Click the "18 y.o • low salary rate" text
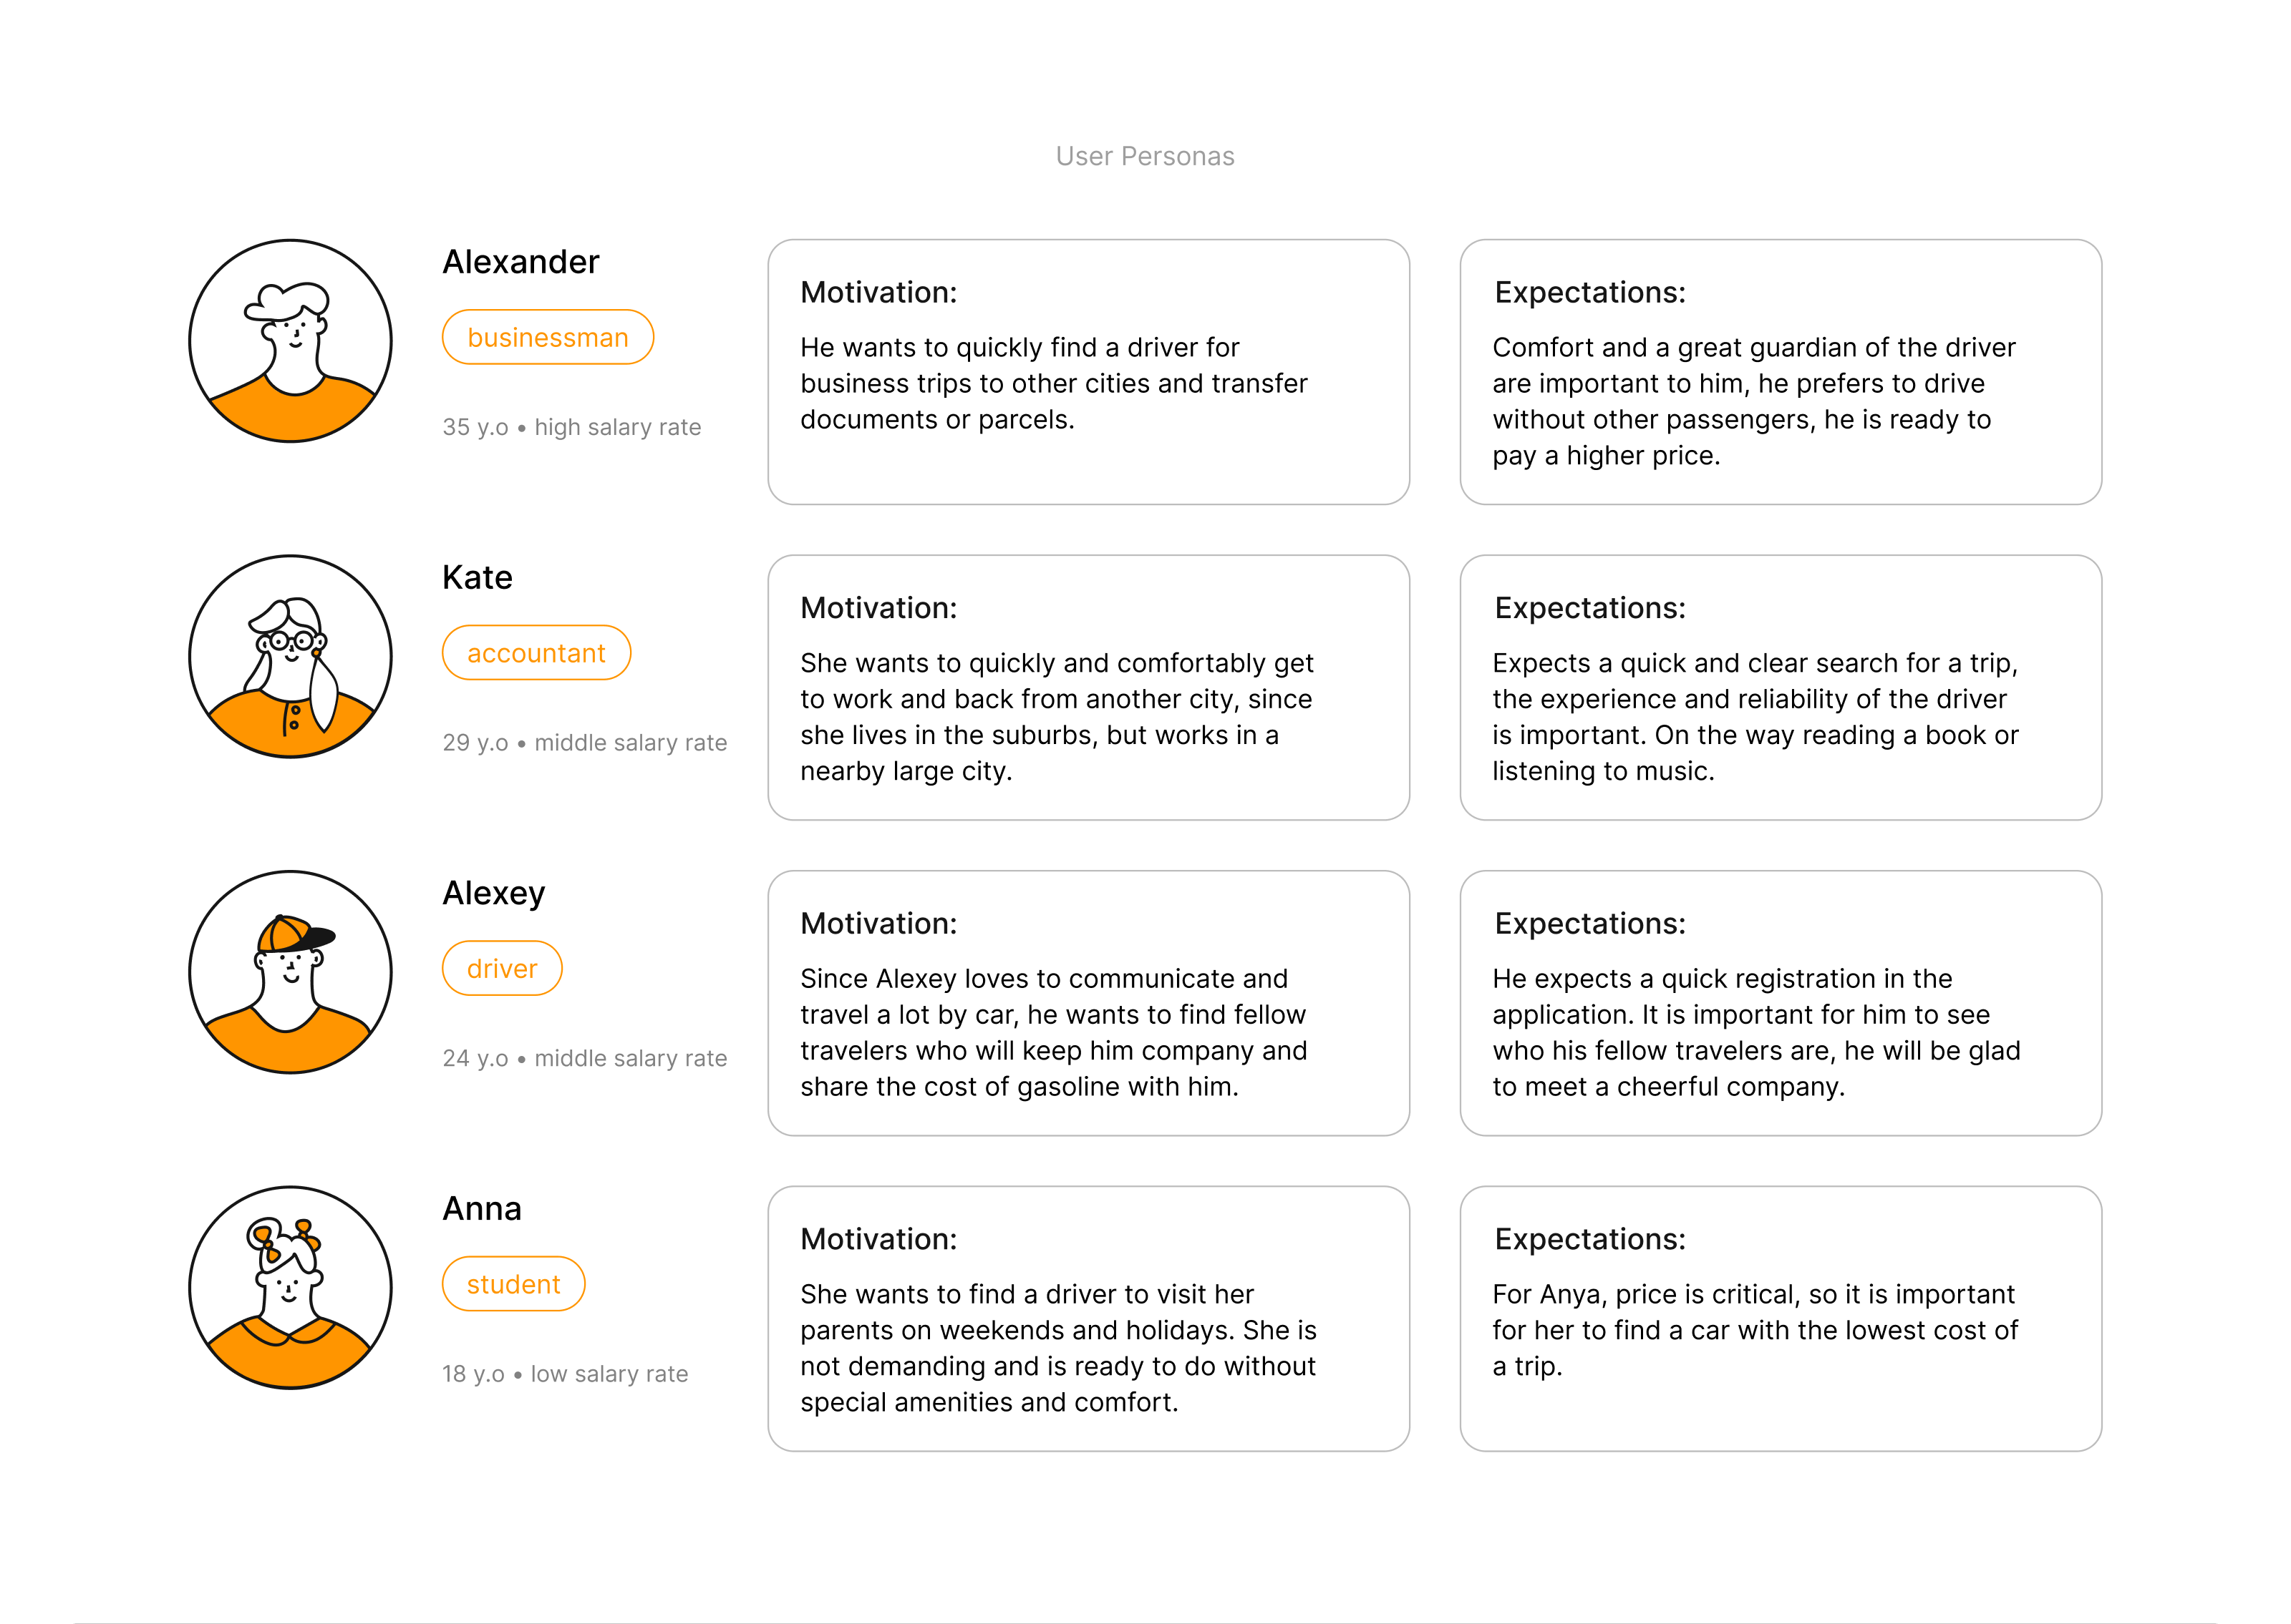 coord(566,1374)
